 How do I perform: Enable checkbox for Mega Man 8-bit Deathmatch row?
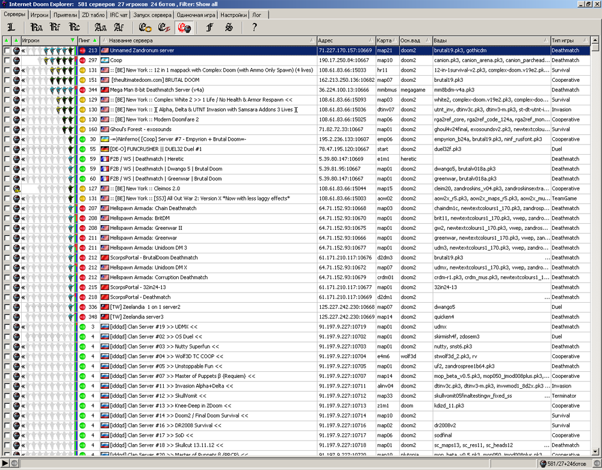click(x=7, y=90)
